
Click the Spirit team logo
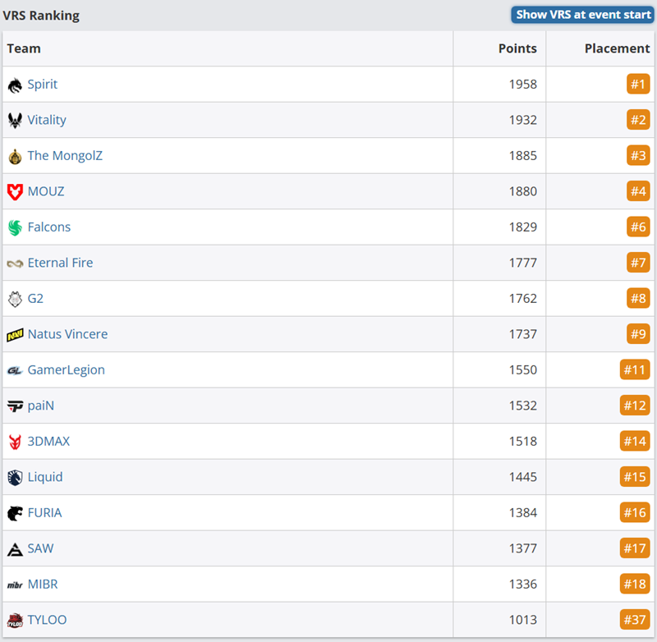coord(15,84)
